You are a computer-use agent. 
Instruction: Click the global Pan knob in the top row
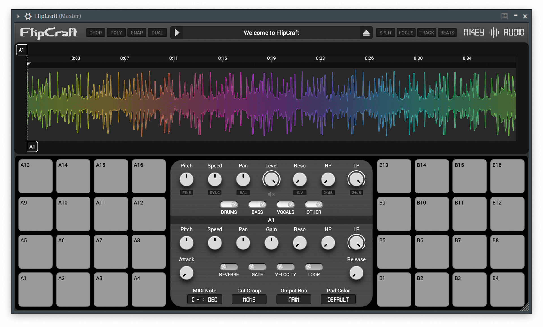point(243,179)
